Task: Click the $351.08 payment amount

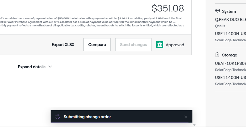Action: [x=168, y=8]
